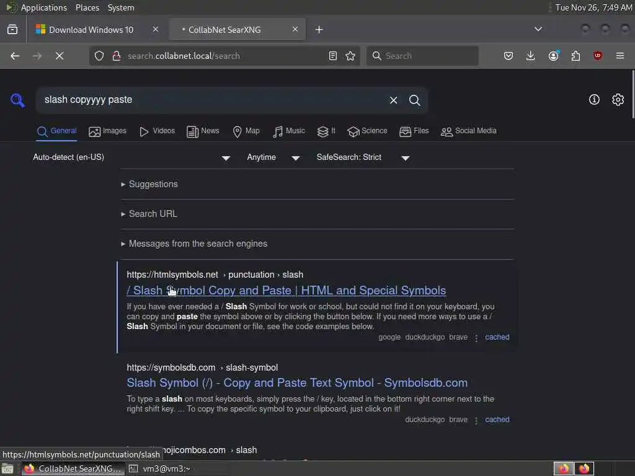This screenshot has height=476, width=635.
Task: Click the Firefox toolbar Search box
Action: pos(422,56)
